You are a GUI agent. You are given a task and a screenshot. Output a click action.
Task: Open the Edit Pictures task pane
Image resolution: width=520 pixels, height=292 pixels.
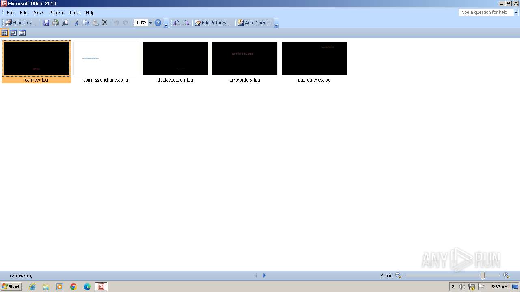pos(212,23)
